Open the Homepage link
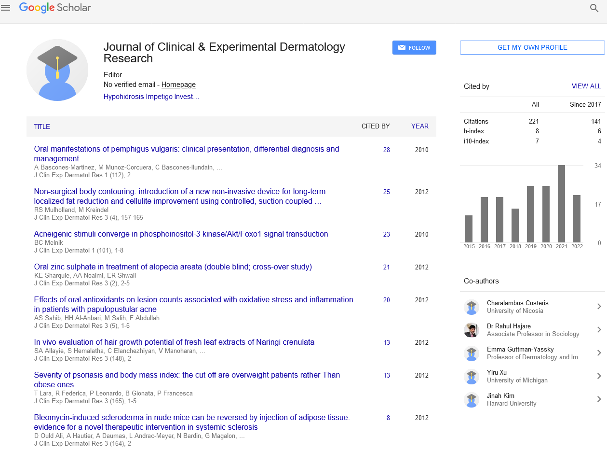Screen dimensions: 607x451 (x=178, y=85)
